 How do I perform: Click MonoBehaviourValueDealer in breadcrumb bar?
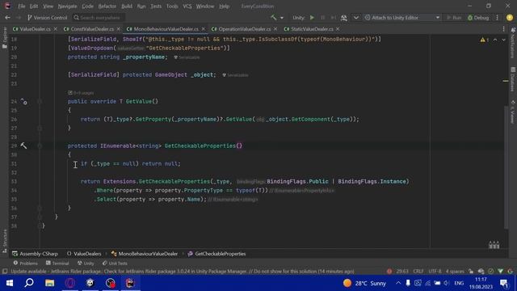click(145, 254)
